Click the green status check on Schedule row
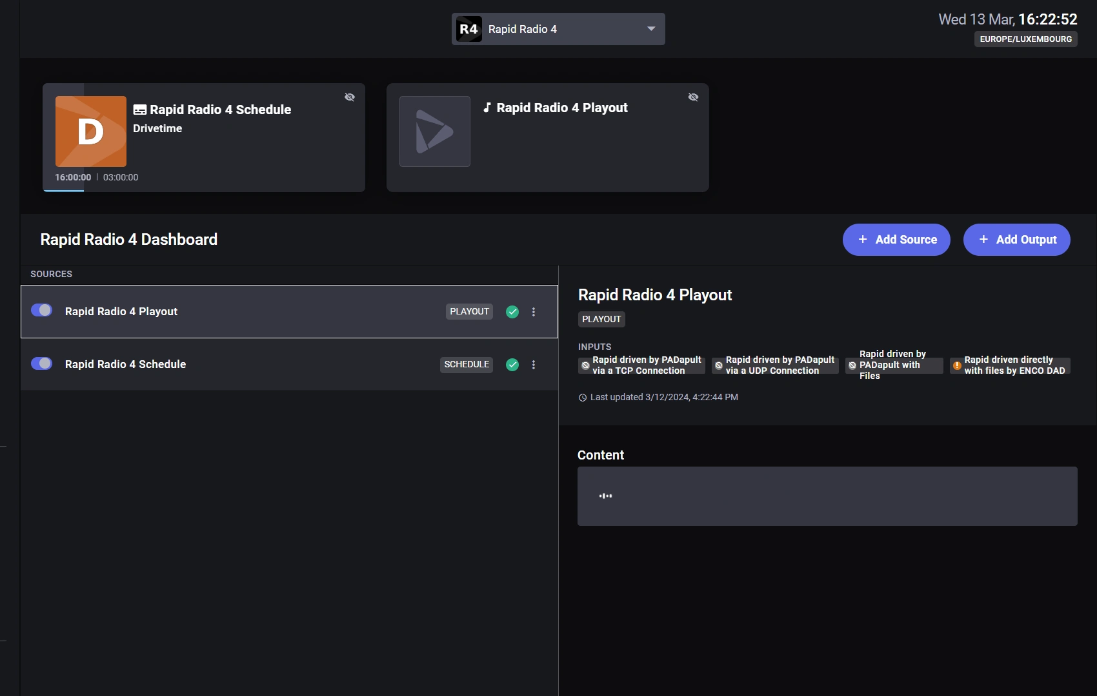This screenshot has width=1097, height=696. pos(512,365)
